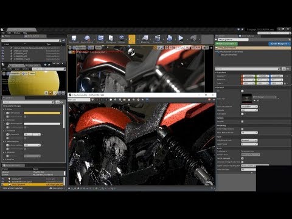Screen dimensions: 292x219
Task: Switch to the World Settings tab
Action: (x=247, y=36)
